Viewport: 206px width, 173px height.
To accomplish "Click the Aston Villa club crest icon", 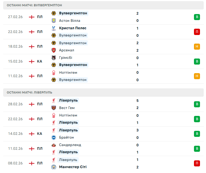I will 53,21.
